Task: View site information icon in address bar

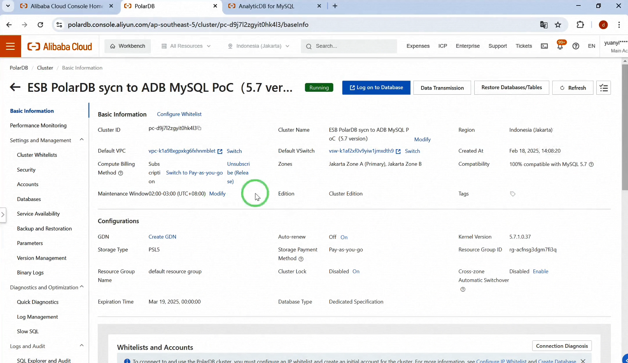Action: [x=59, y=25]
